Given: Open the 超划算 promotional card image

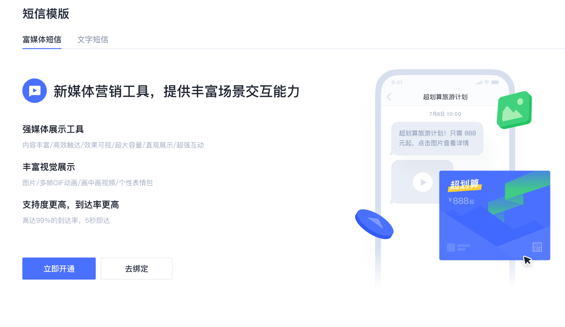Looking at the screenshot, I should point(495,215).
